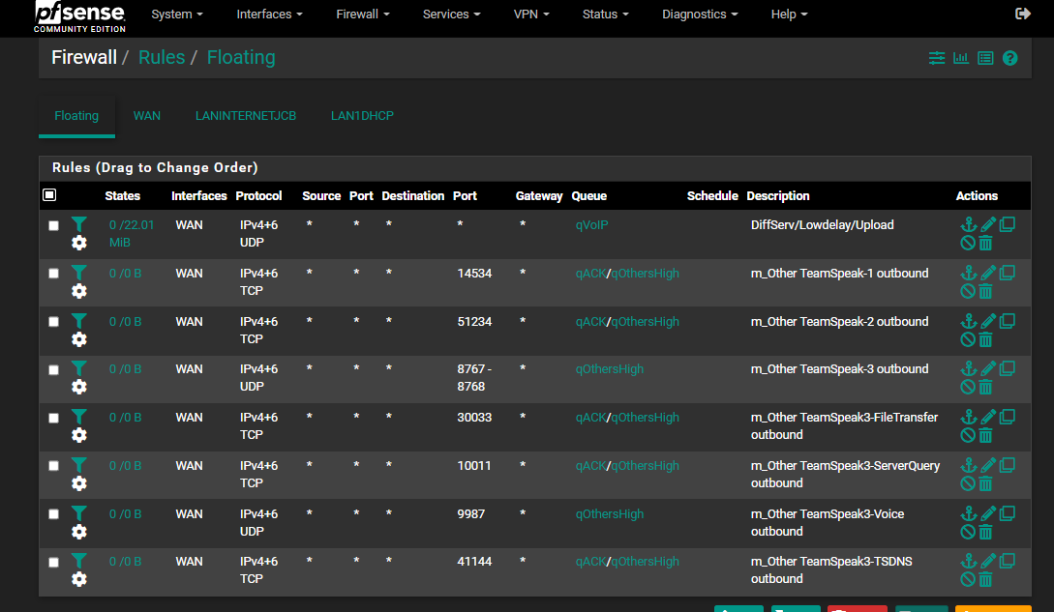Check the TeamSpeak-3 outbound rule checkbox
Viewport: 1054px width, 612px height.
(54, 370)
